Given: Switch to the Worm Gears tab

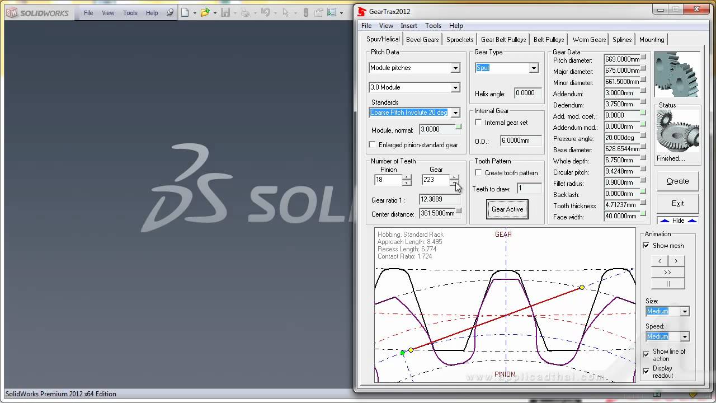Looking at the screenshot, I should tap(589, 40).
